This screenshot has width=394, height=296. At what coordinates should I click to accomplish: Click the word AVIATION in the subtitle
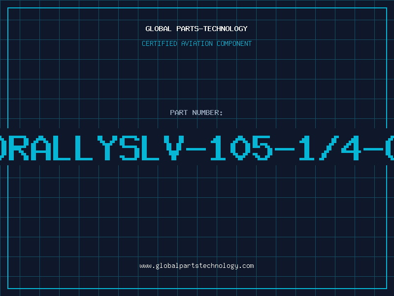[197, 43]
